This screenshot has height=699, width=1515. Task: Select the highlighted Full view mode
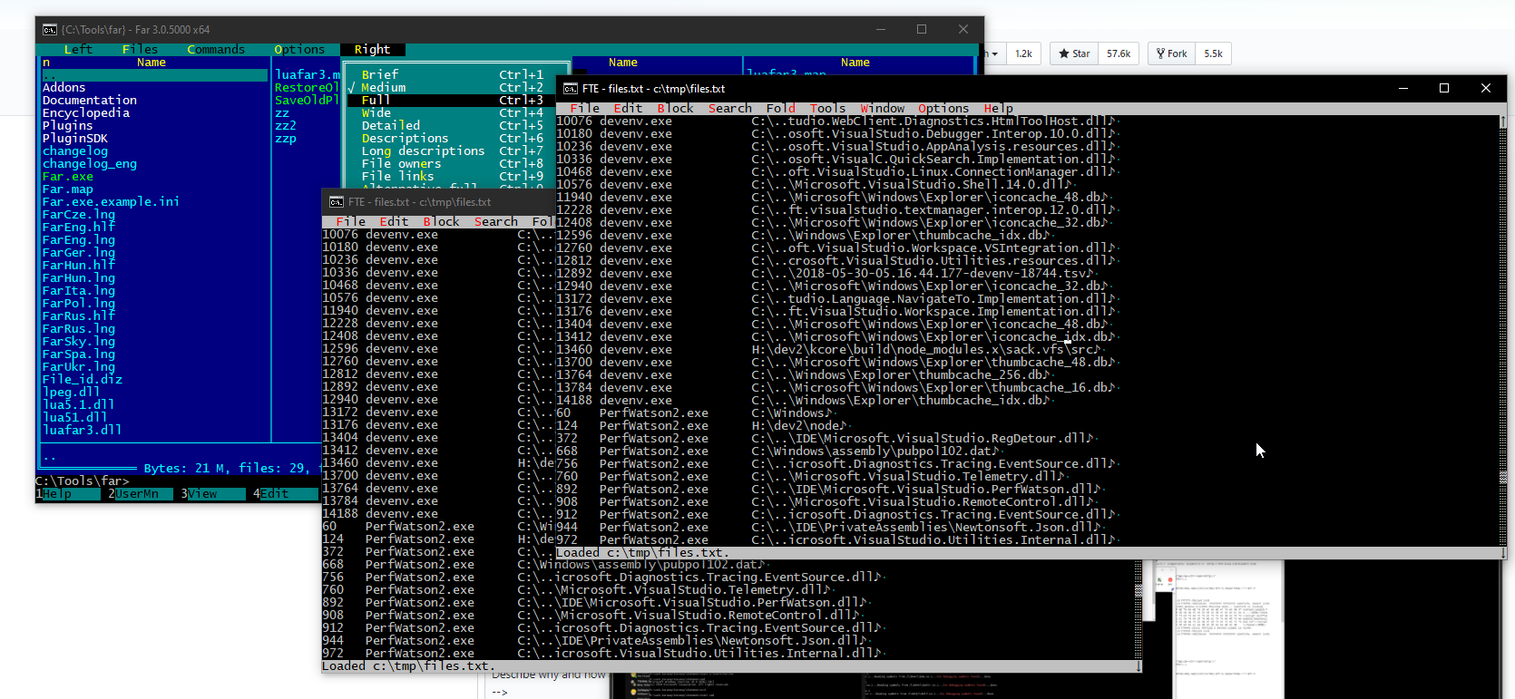coord(452,100)
